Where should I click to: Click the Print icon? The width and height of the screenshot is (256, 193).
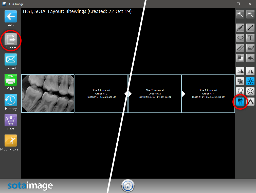click(11, 80)
